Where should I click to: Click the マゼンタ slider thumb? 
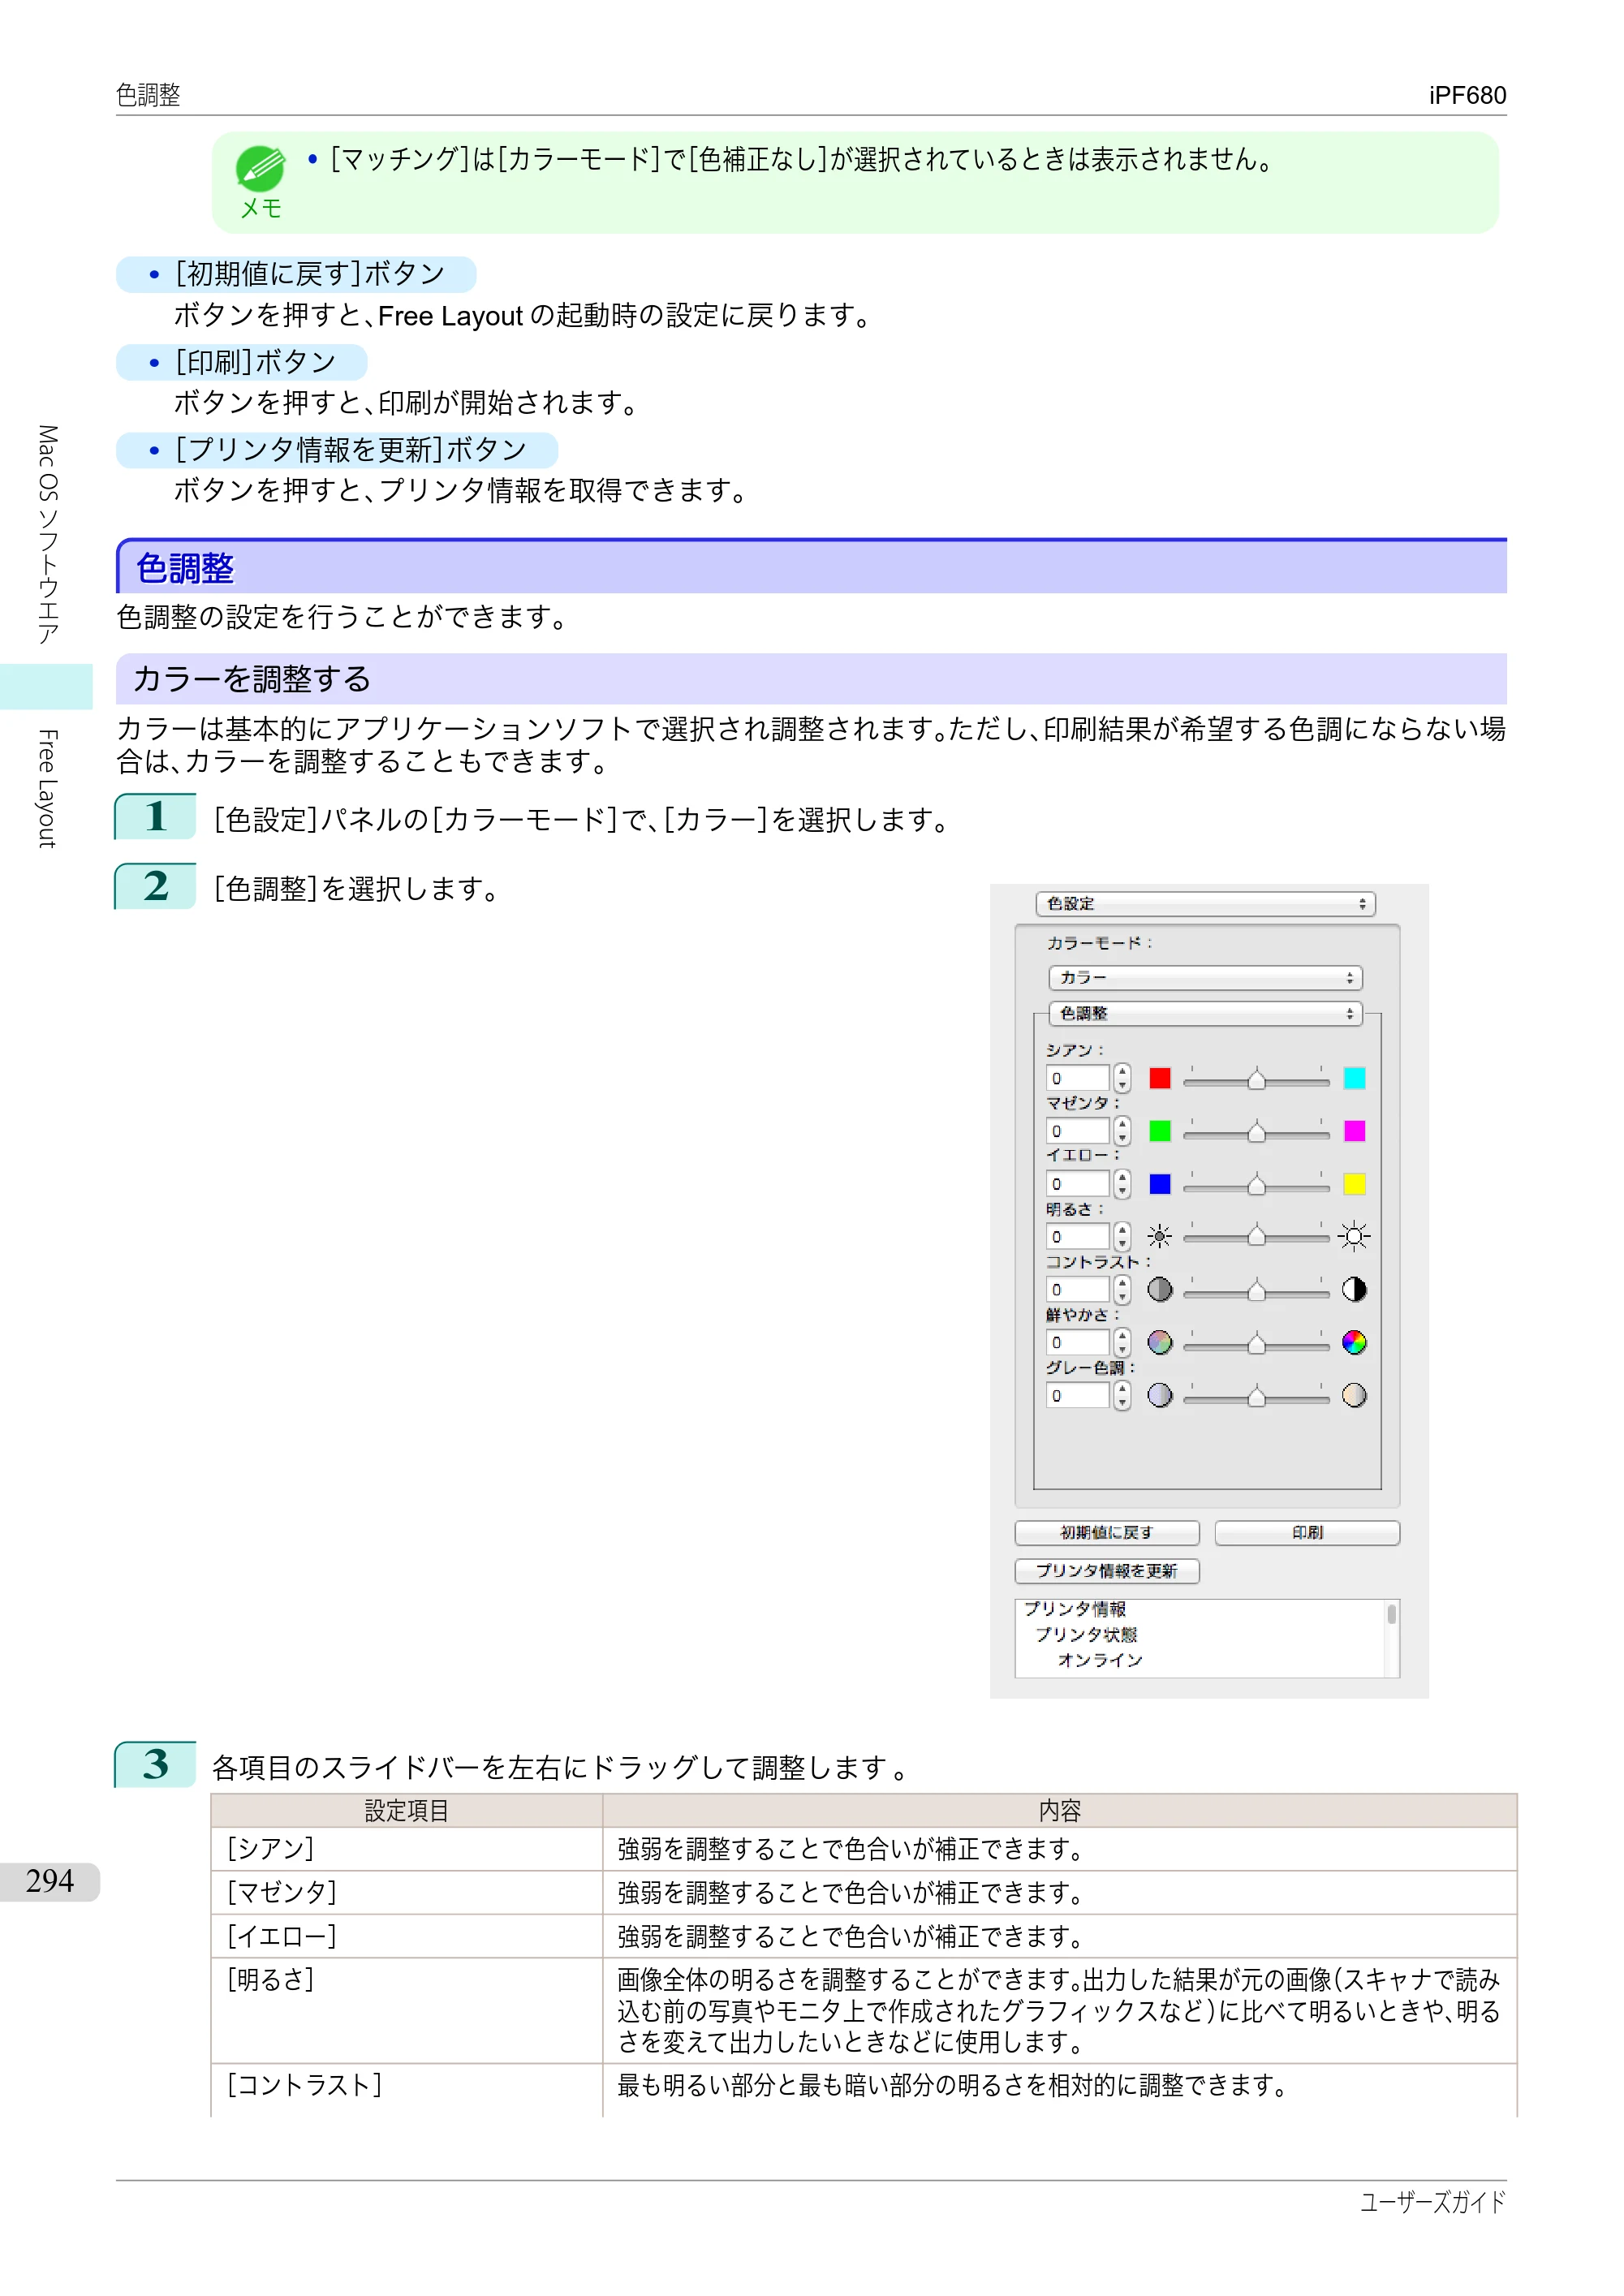(1257, 1132)
